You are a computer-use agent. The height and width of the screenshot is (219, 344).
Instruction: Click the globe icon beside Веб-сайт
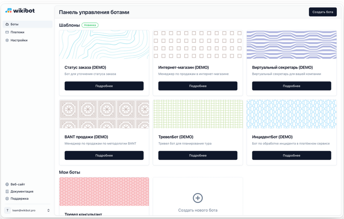[7, 184]
